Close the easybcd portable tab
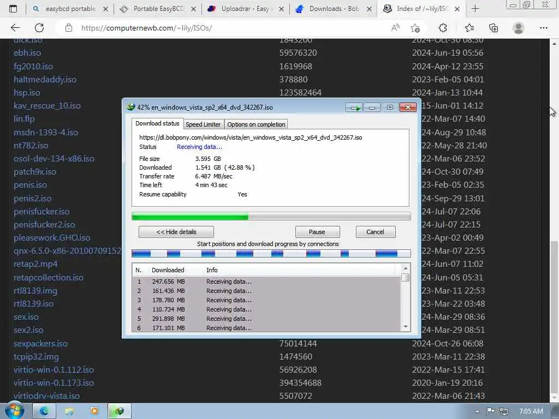The height and width of the screenshot is (419, 559). click(x=105, y=9)
